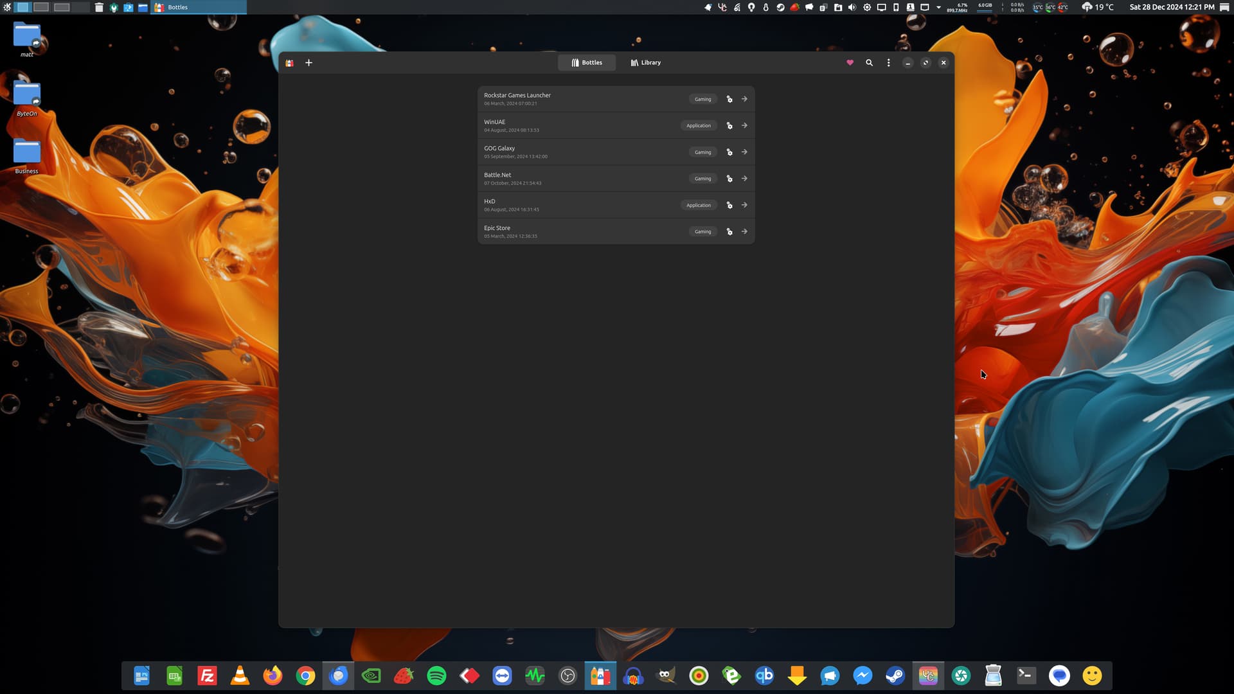Click the Gaming tag on Rockstar Games Launcher
This screenshot has height=694, width=1234.
pyautogui.click(x=702, y=99)
